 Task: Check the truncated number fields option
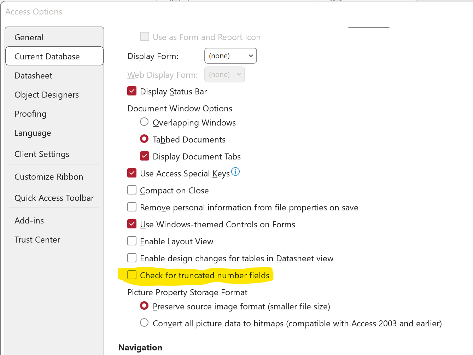pos(132,275)
